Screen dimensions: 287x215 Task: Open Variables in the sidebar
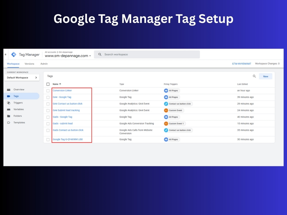tap(19, 109)
